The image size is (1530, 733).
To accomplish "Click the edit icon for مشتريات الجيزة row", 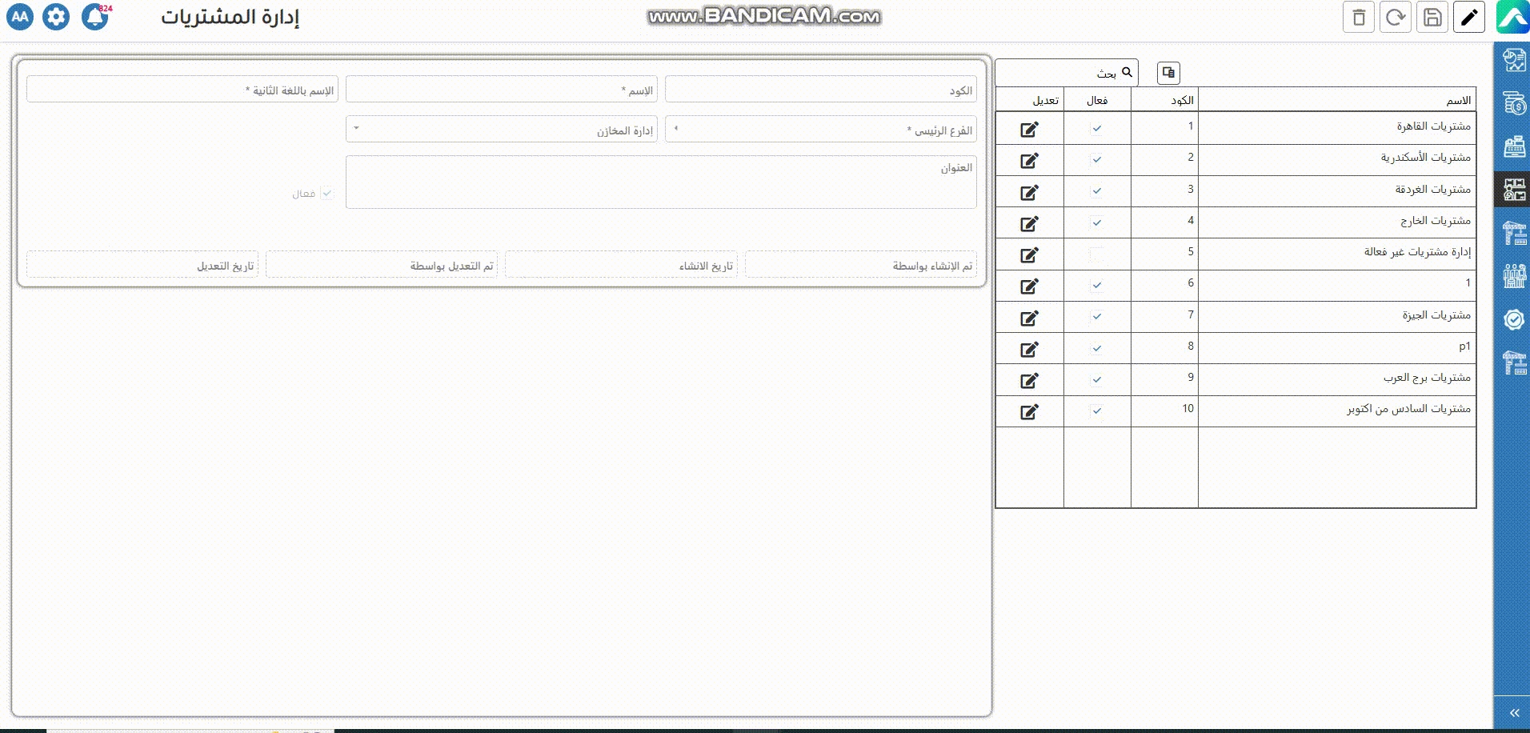I will (1029, 318).
